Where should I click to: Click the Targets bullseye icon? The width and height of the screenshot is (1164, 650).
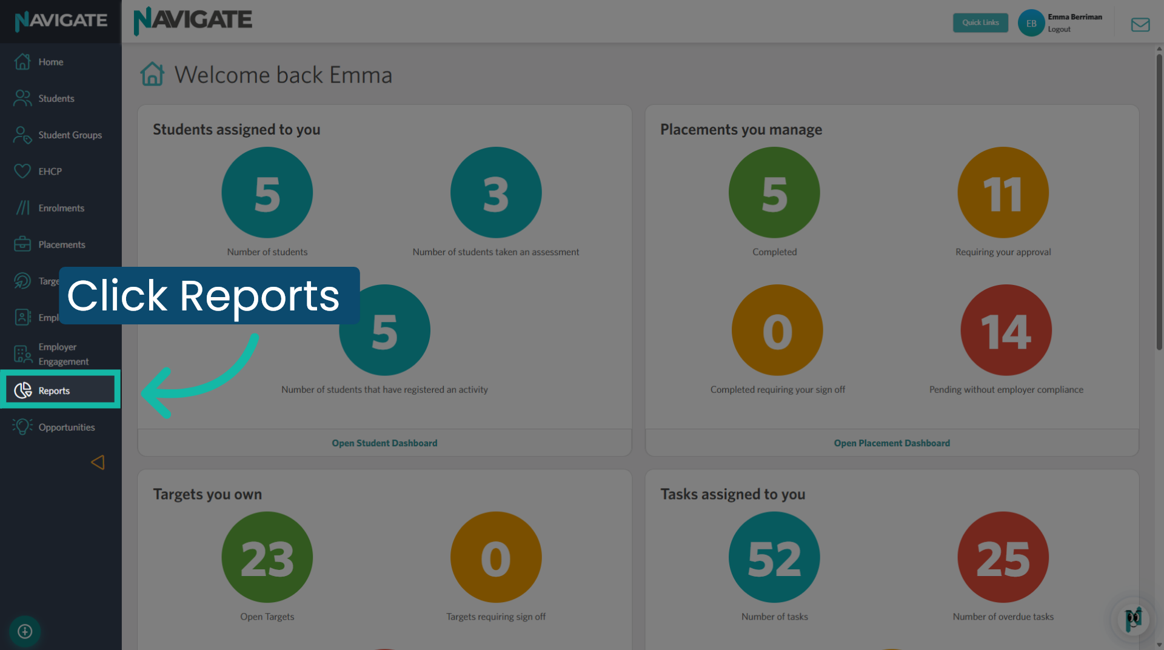coord(22,281)
